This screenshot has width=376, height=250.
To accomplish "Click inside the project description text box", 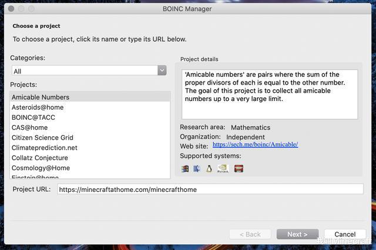I will coord(270,94).
